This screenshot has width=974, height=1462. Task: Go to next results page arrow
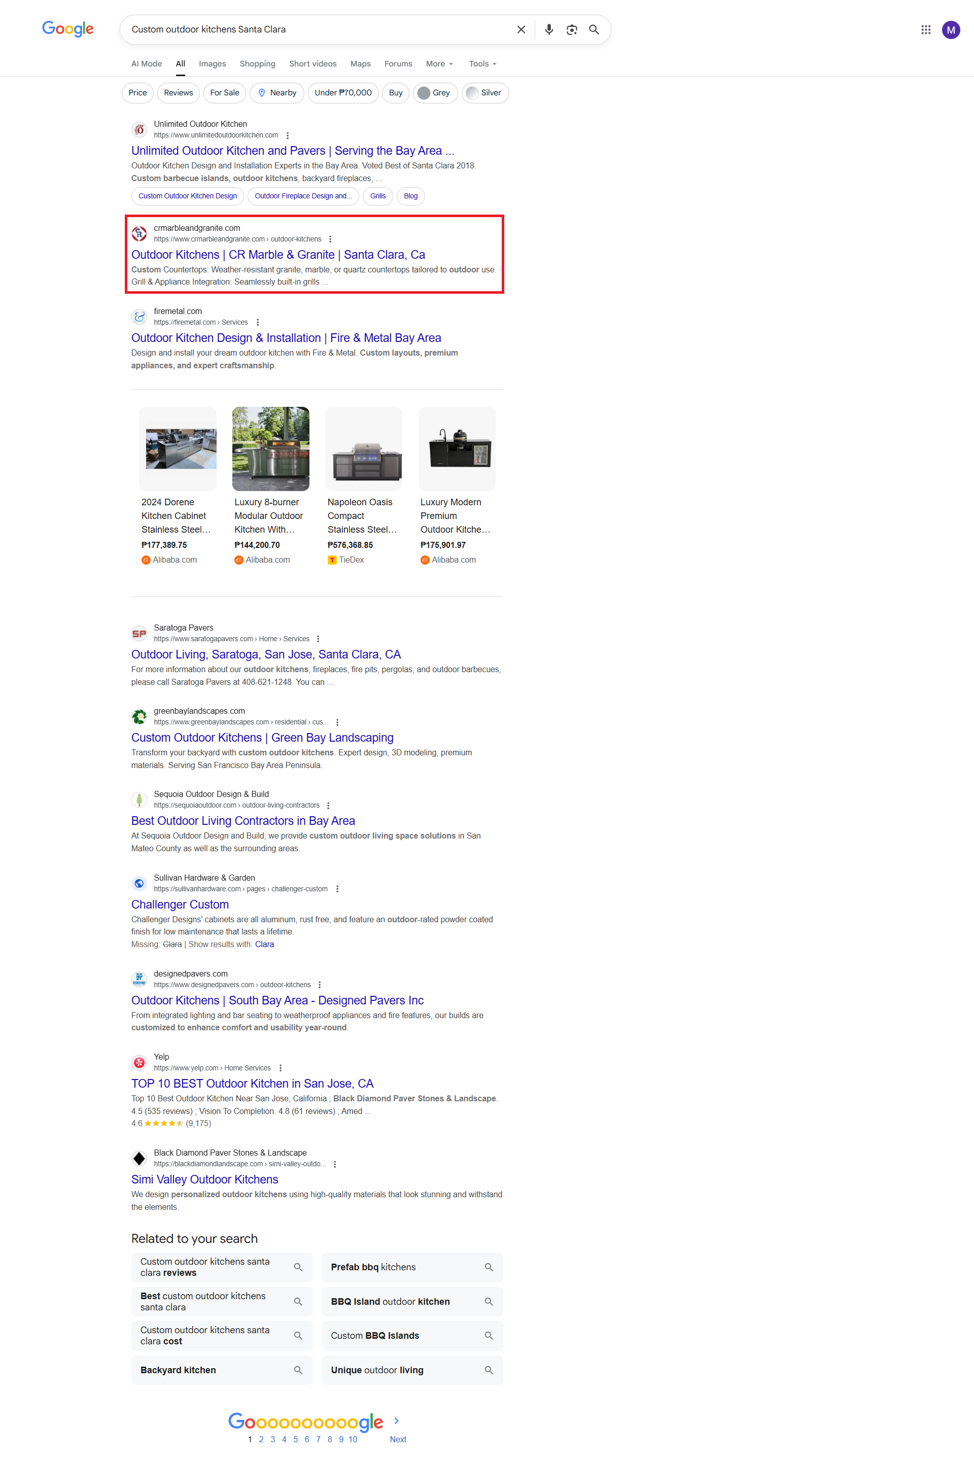pos(396,1420)
